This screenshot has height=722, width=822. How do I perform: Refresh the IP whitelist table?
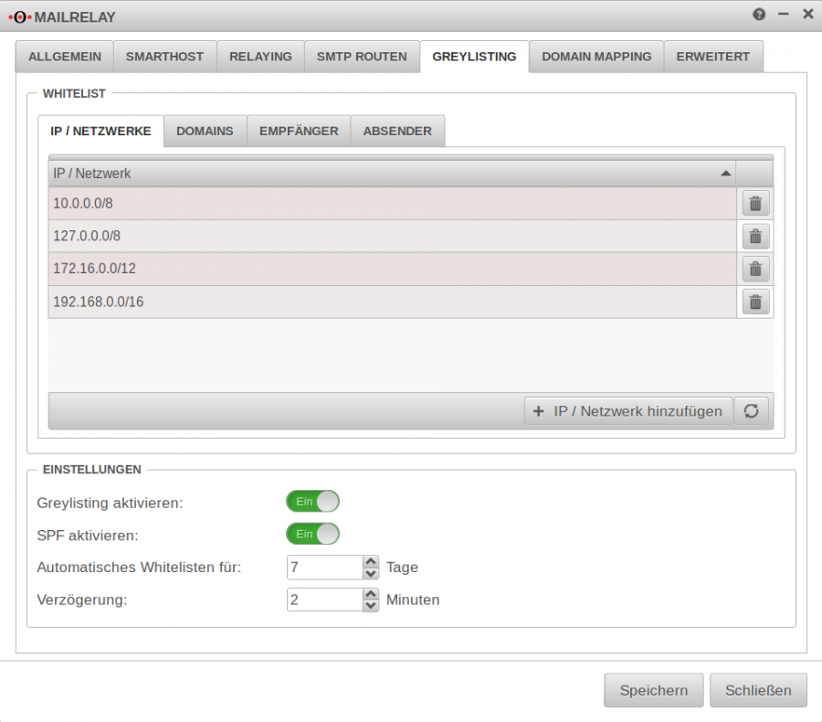(752, 410)
